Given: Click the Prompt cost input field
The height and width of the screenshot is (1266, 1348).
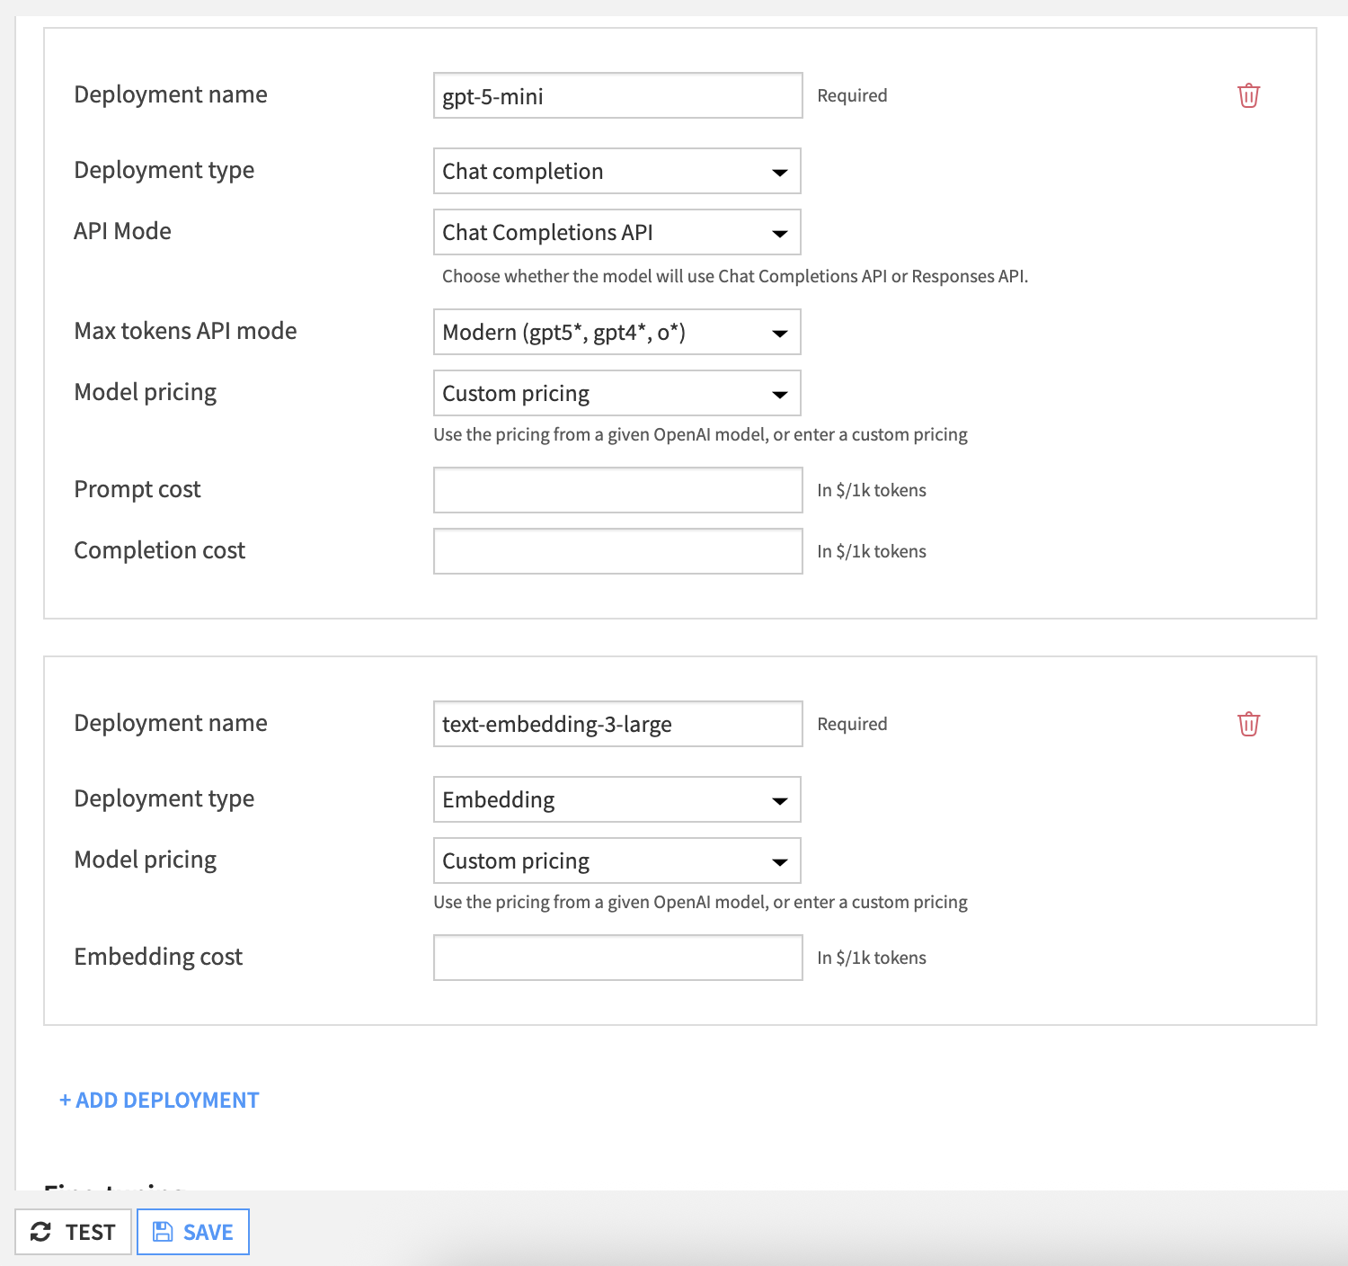Looking at the screenshot, I should 618,490.
